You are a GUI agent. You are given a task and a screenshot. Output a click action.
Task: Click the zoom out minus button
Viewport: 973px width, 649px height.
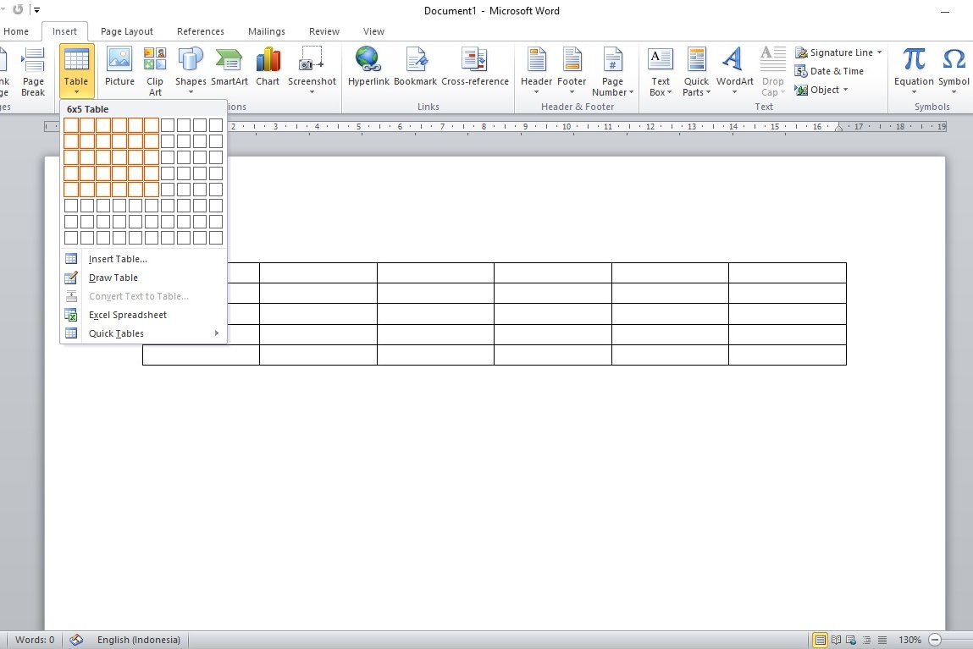[x=935, y=640]
